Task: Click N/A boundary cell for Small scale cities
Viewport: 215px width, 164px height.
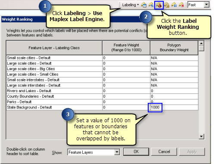Action: [174, 58]
